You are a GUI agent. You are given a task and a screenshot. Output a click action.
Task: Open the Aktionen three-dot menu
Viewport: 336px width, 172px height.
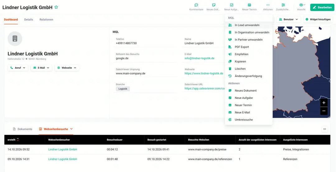click(268, 5)
